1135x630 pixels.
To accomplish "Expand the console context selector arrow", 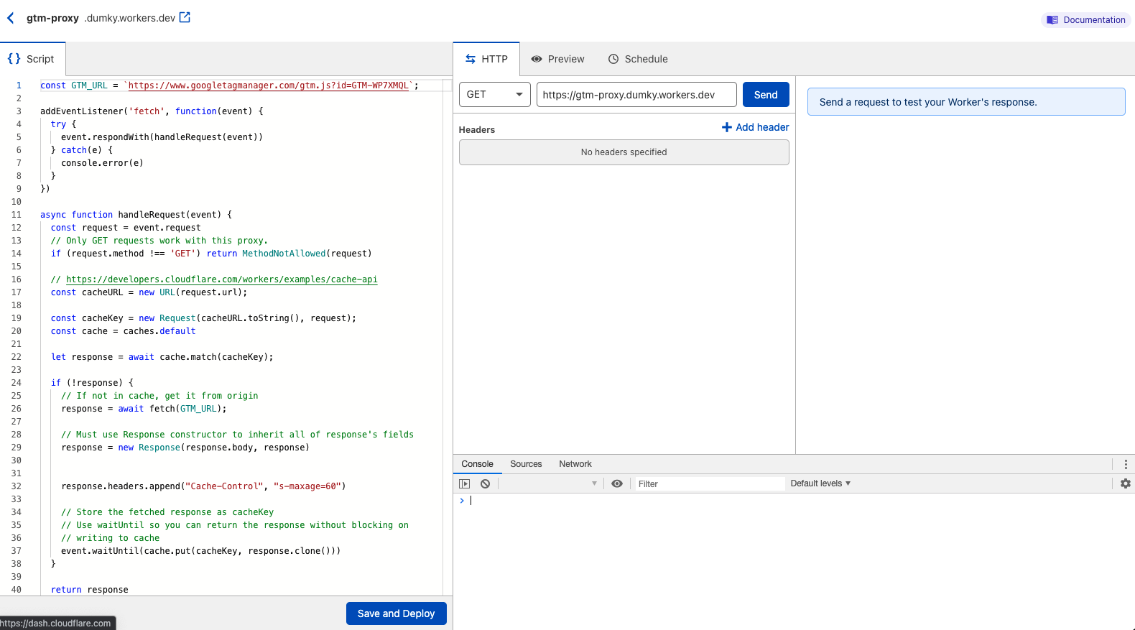I will click(x=594, y=483).
